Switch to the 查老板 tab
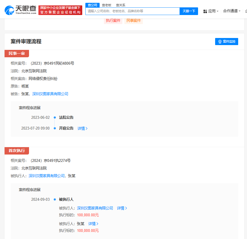The height and width of the screenshot is (239, 247). coord(106,5)
